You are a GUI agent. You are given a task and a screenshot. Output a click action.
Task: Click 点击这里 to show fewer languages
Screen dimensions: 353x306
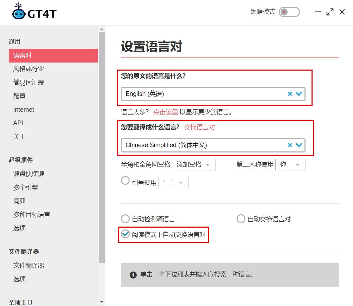pyautogui.click(x=165, y=112)
